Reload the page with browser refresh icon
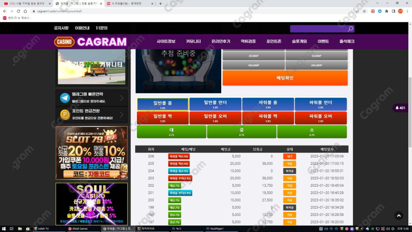412x232 pixels. (19, 11)
